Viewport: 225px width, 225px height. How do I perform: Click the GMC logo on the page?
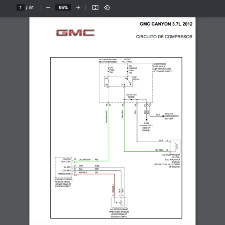coord(75,33)
